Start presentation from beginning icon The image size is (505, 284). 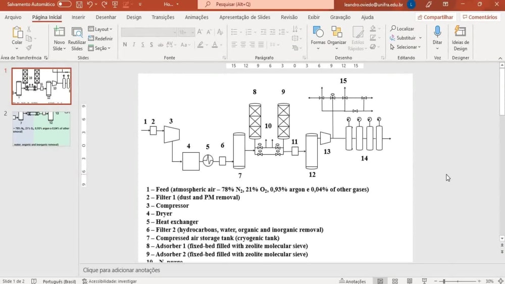click(115, 4)
